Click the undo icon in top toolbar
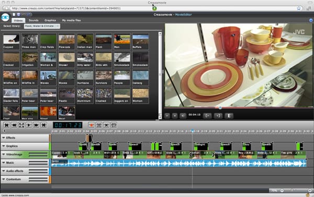This screenshot has width=314, height=197. [24, 15]
